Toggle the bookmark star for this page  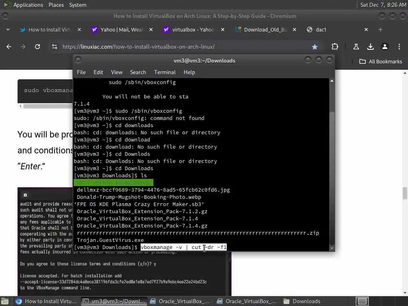pyautogui.click(x=315, y=47)
